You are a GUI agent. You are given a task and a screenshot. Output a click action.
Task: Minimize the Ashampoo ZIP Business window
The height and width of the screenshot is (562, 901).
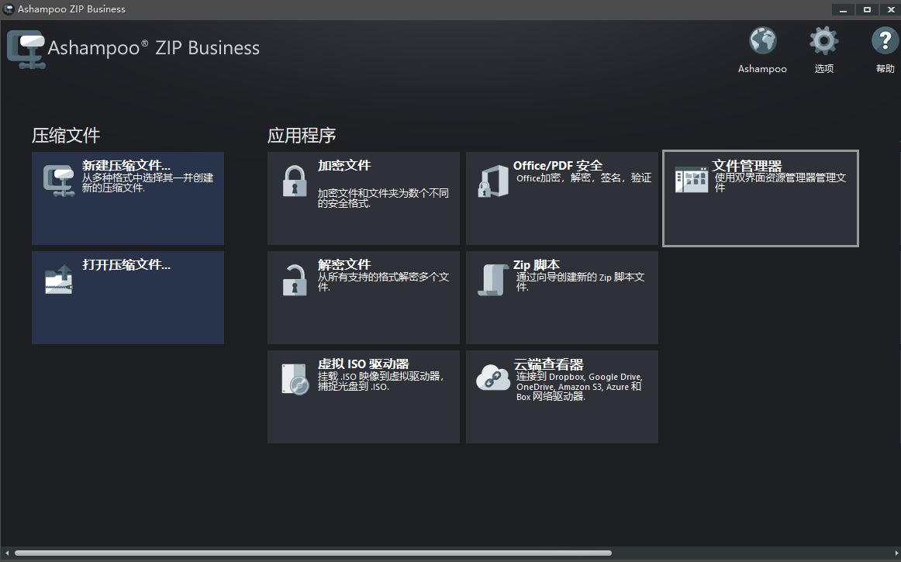(843, 10)
